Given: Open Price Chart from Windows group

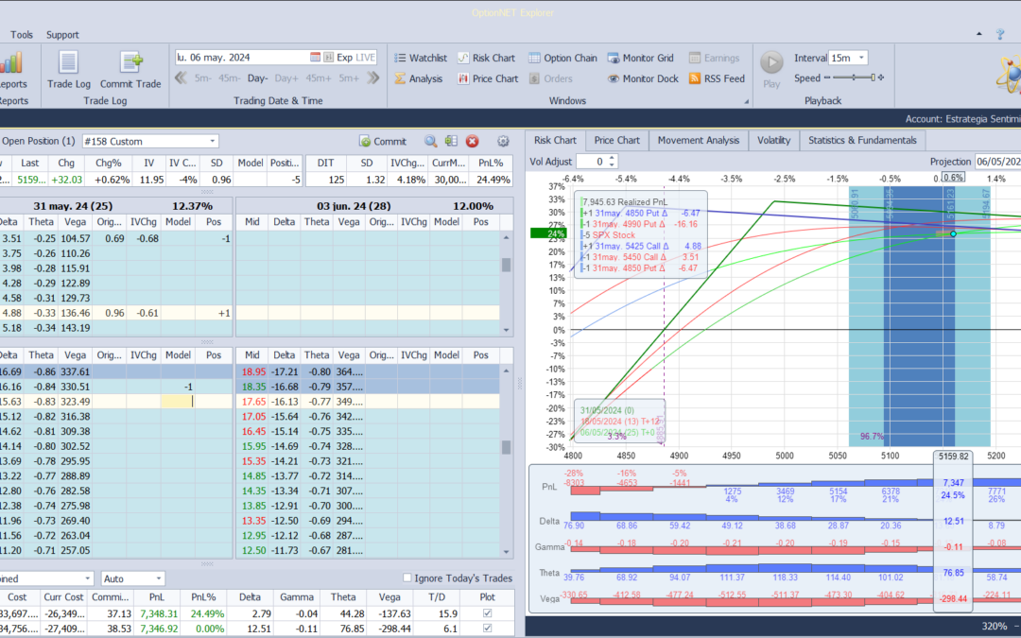Looking at the screenshot, I should [x=489, y=78].
